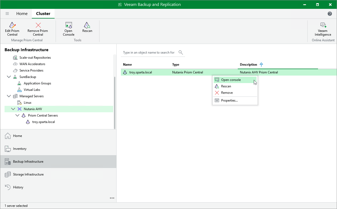Sort list by Name column
Screen dimensions: 337x209
[127, 65]
